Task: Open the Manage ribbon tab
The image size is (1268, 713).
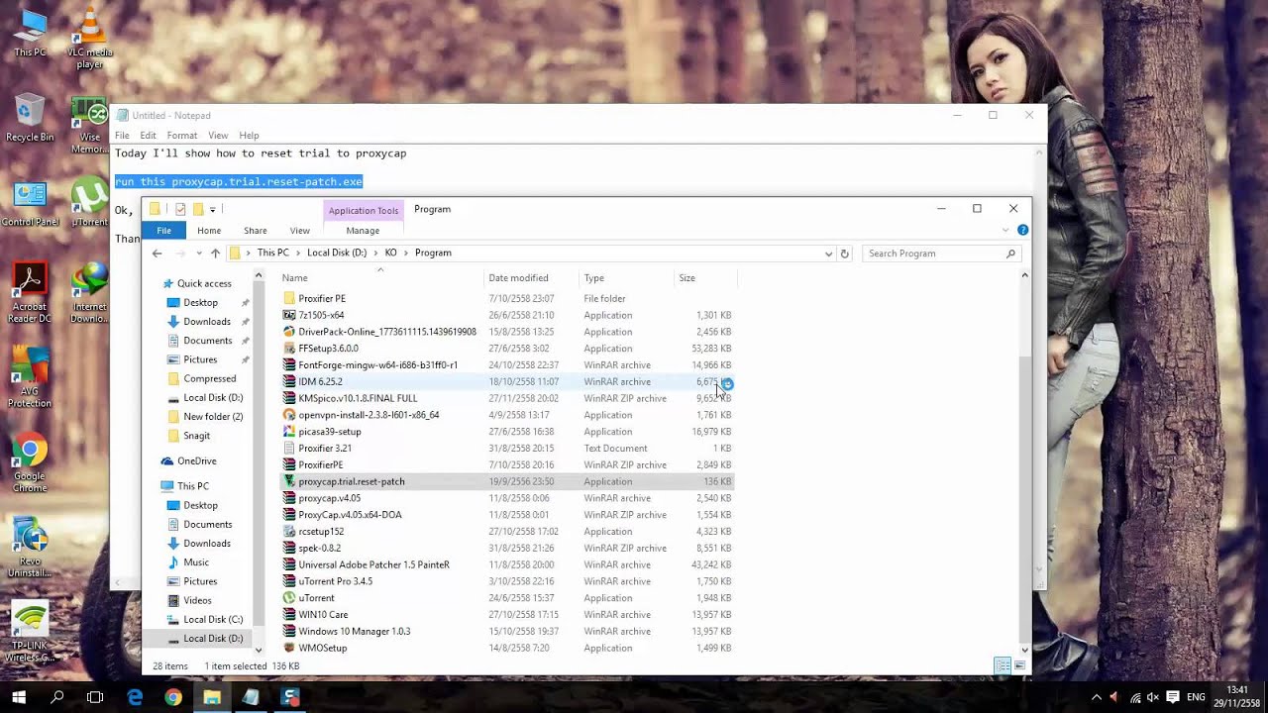Action: (x=363, y=231)
